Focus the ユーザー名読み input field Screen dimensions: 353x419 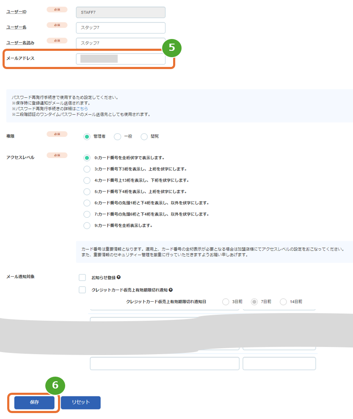click(121, 43)
